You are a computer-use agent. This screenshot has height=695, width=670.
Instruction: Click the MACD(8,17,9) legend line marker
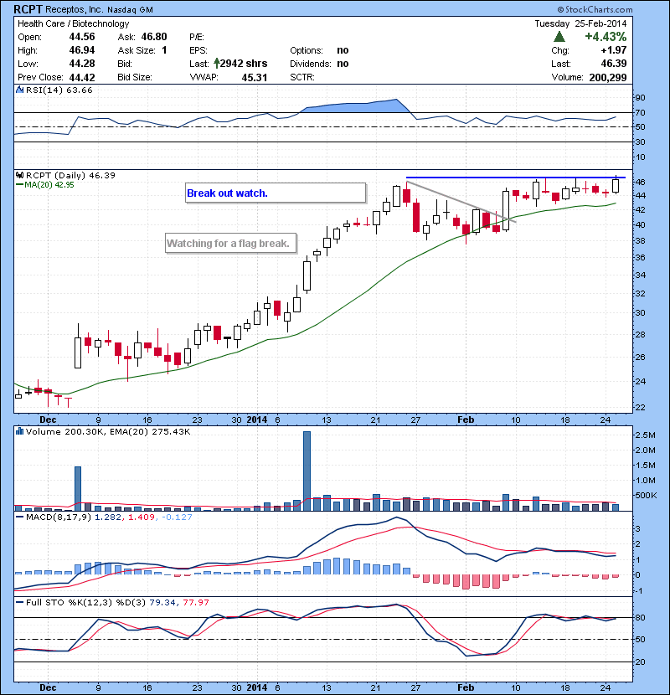[x=19, y=517]
